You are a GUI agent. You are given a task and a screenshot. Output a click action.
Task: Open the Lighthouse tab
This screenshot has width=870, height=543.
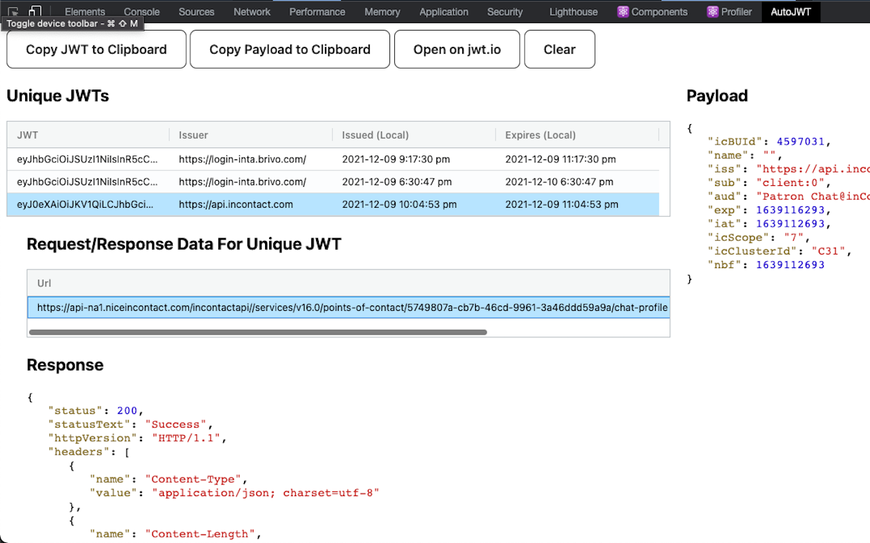click(x=574, y=12)
